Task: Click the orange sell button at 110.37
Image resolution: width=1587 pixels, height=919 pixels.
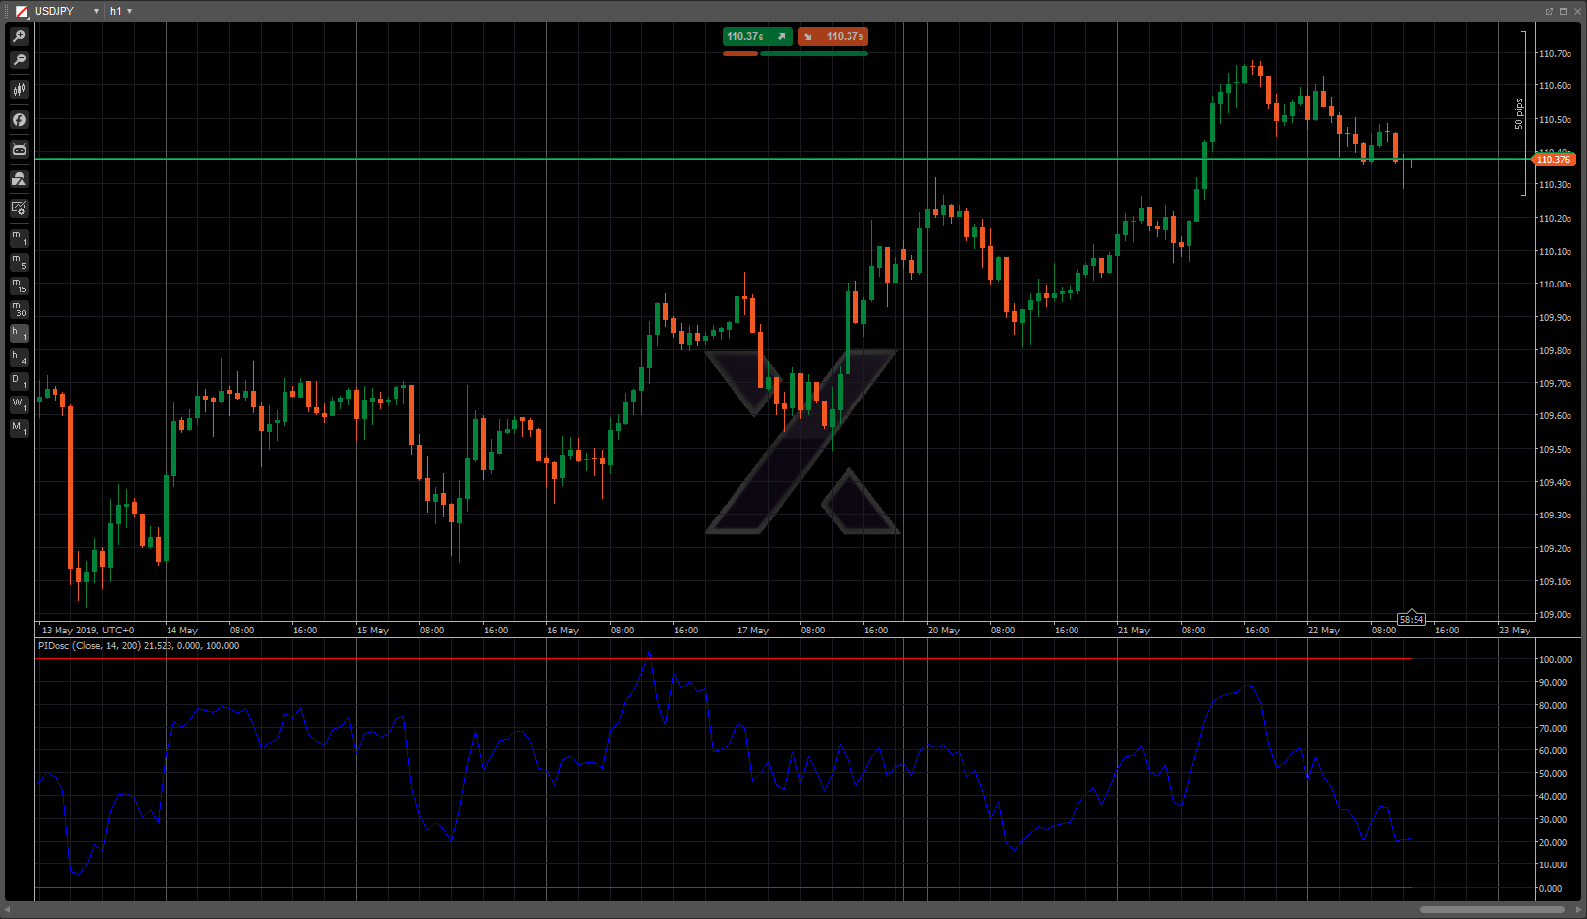Action: click(833, 37)
